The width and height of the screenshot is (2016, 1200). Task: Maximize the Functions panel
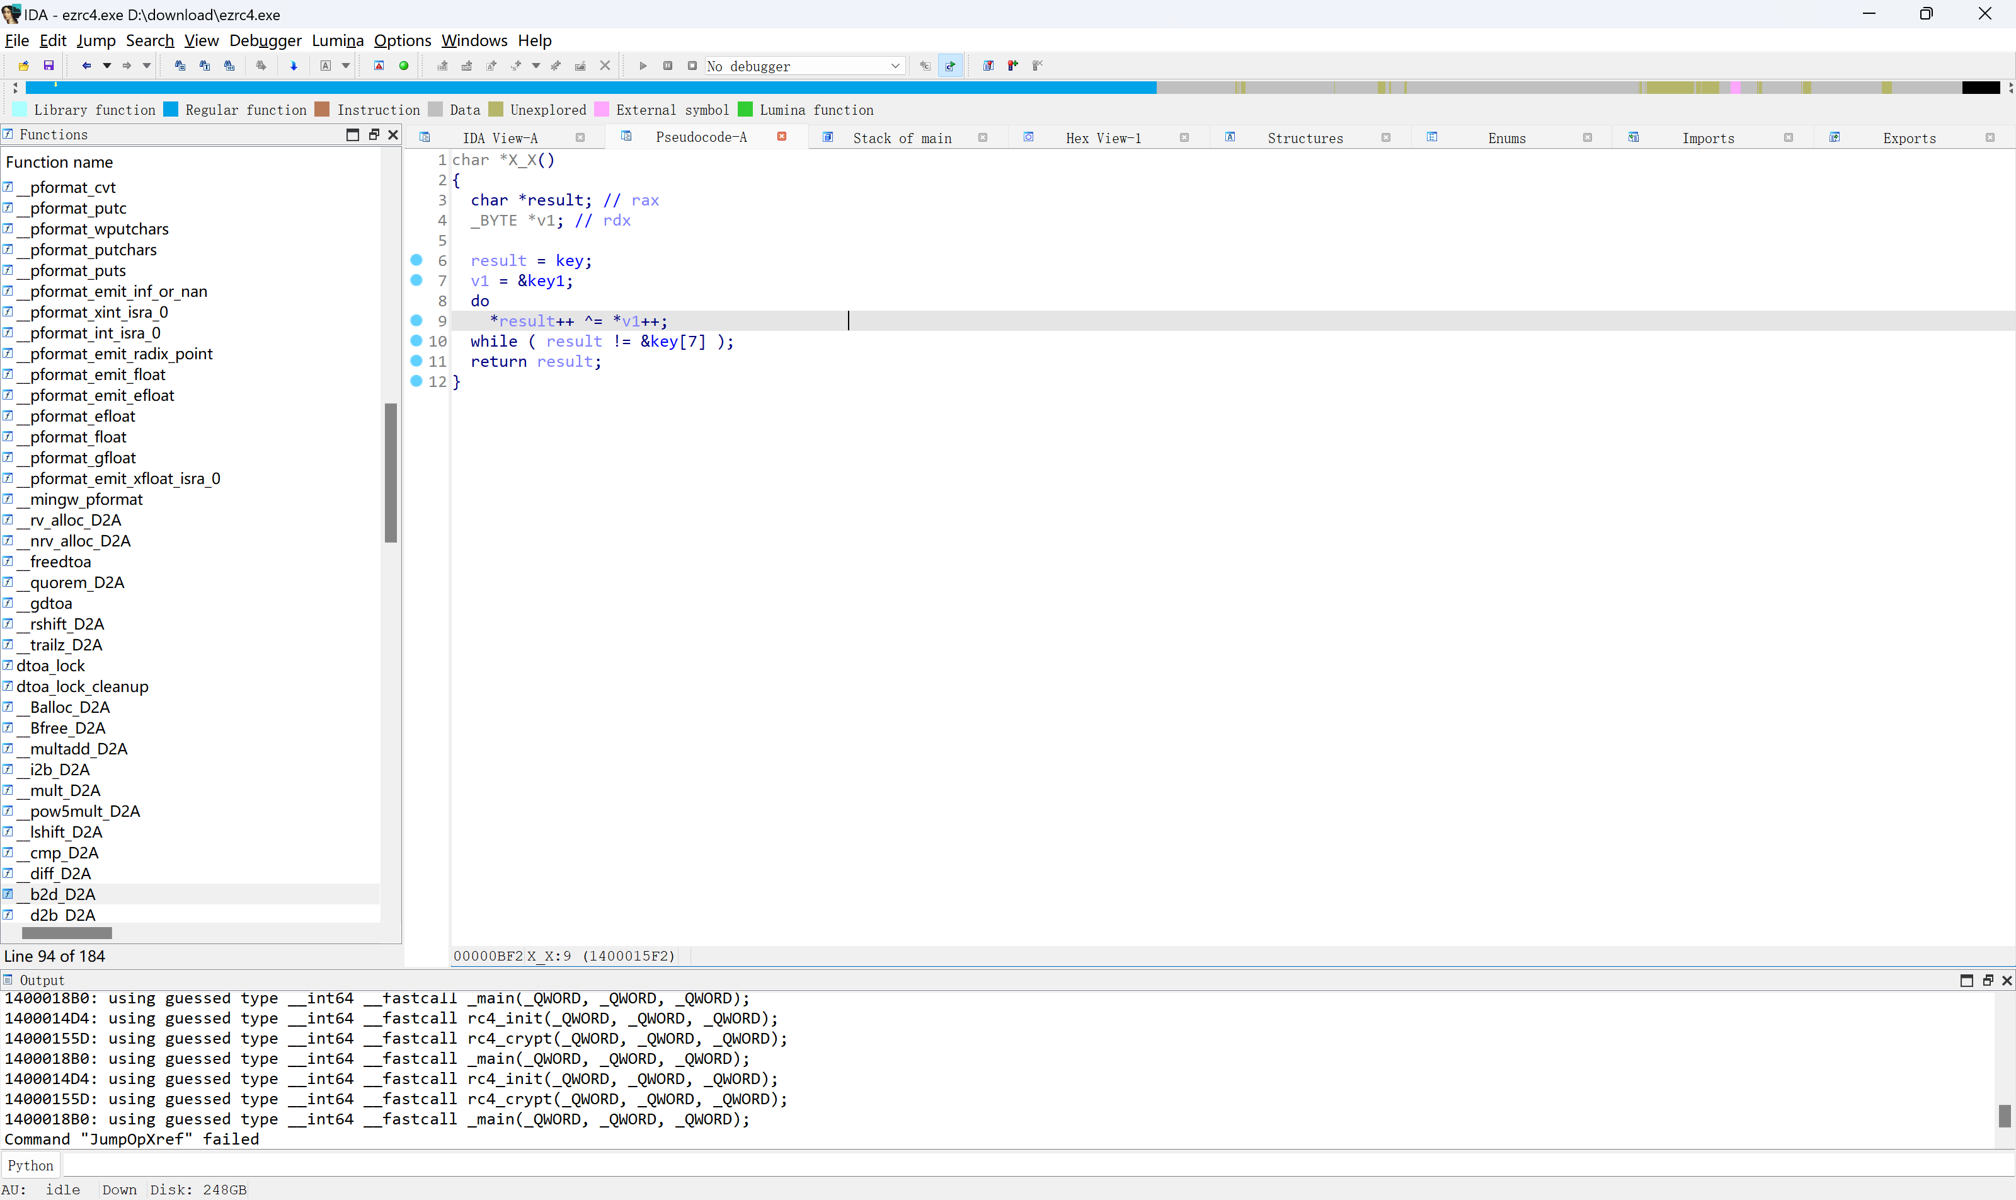(x=352, y=134)
